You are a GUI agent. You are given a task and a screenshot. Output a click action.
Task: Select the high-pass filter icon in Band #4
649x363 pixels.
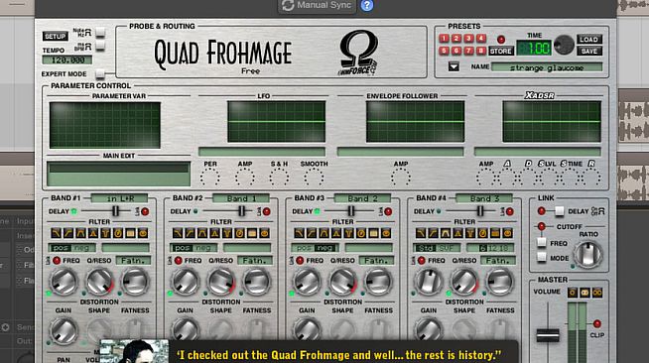(434, 234)
